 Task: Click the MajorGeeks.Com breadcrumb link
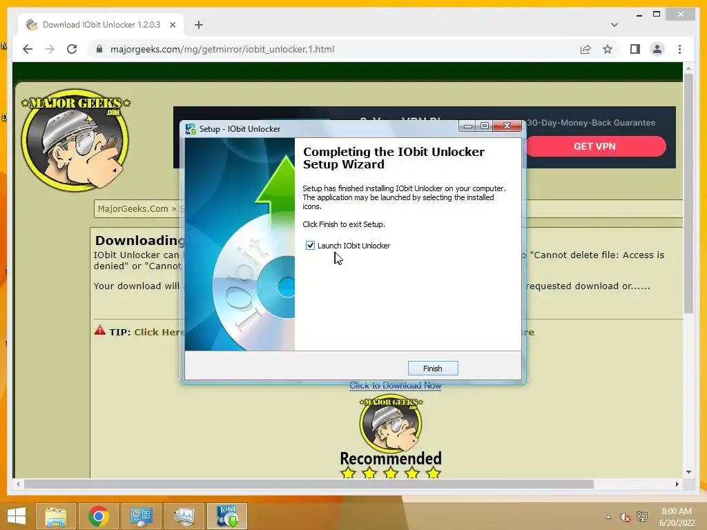[x=133, y=209]
